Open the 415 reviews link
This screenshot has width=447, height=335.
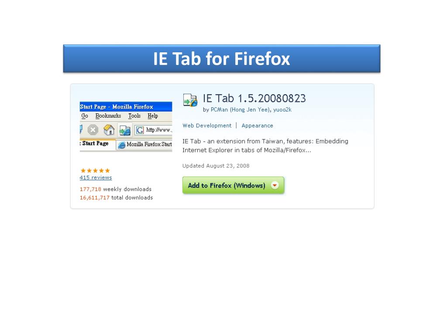pyautogui.click(x=96, y=178)
